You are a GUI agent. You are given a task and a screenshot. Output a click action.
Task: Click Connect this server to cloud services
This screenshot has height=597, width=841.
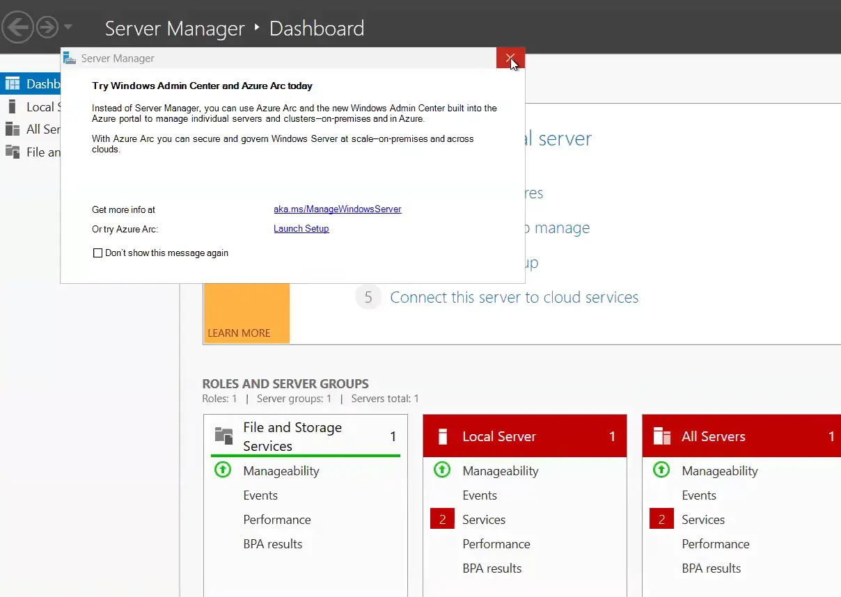point(514,298)
